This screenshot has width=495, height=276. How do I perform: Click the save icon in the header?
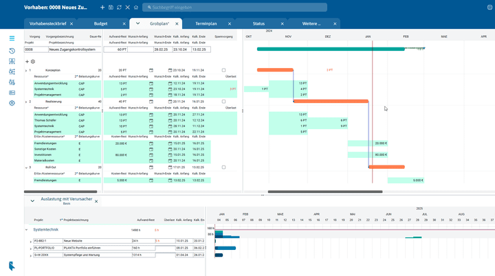[x=111, y=7]
